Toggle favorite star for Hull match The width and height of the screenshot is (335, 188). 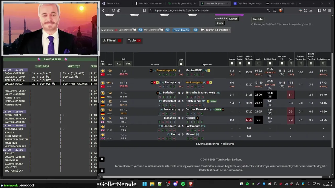103,135
